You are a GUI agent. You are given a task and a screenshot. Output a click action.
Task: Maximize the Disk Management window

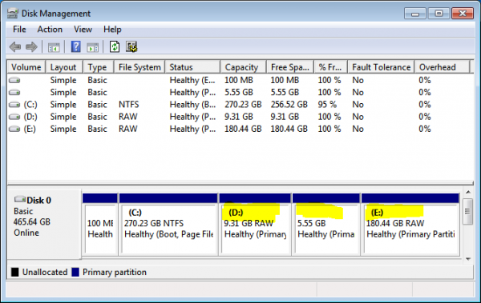coord(439,14)
